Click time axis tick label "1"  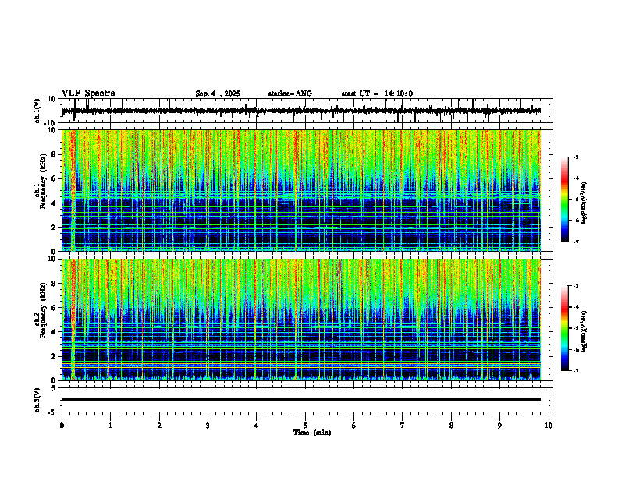(x=110, y=426)
